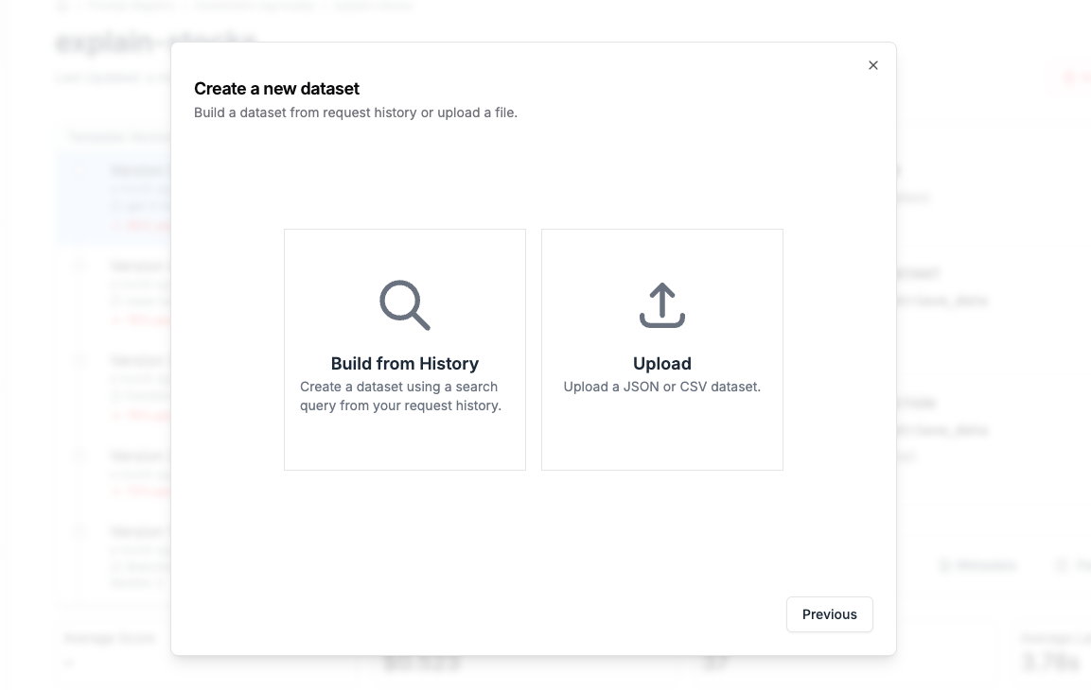Open the middle breadcrumb segment
This screenshot has height=690, width=1091.
pyautogui.click(x=254, y=7)
